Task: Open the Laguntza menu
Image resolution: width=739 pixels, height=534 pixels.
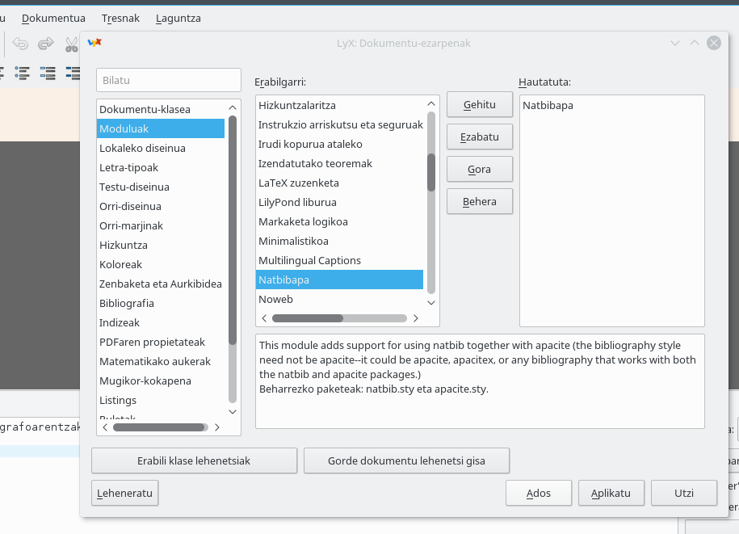Action: [178, 19]
